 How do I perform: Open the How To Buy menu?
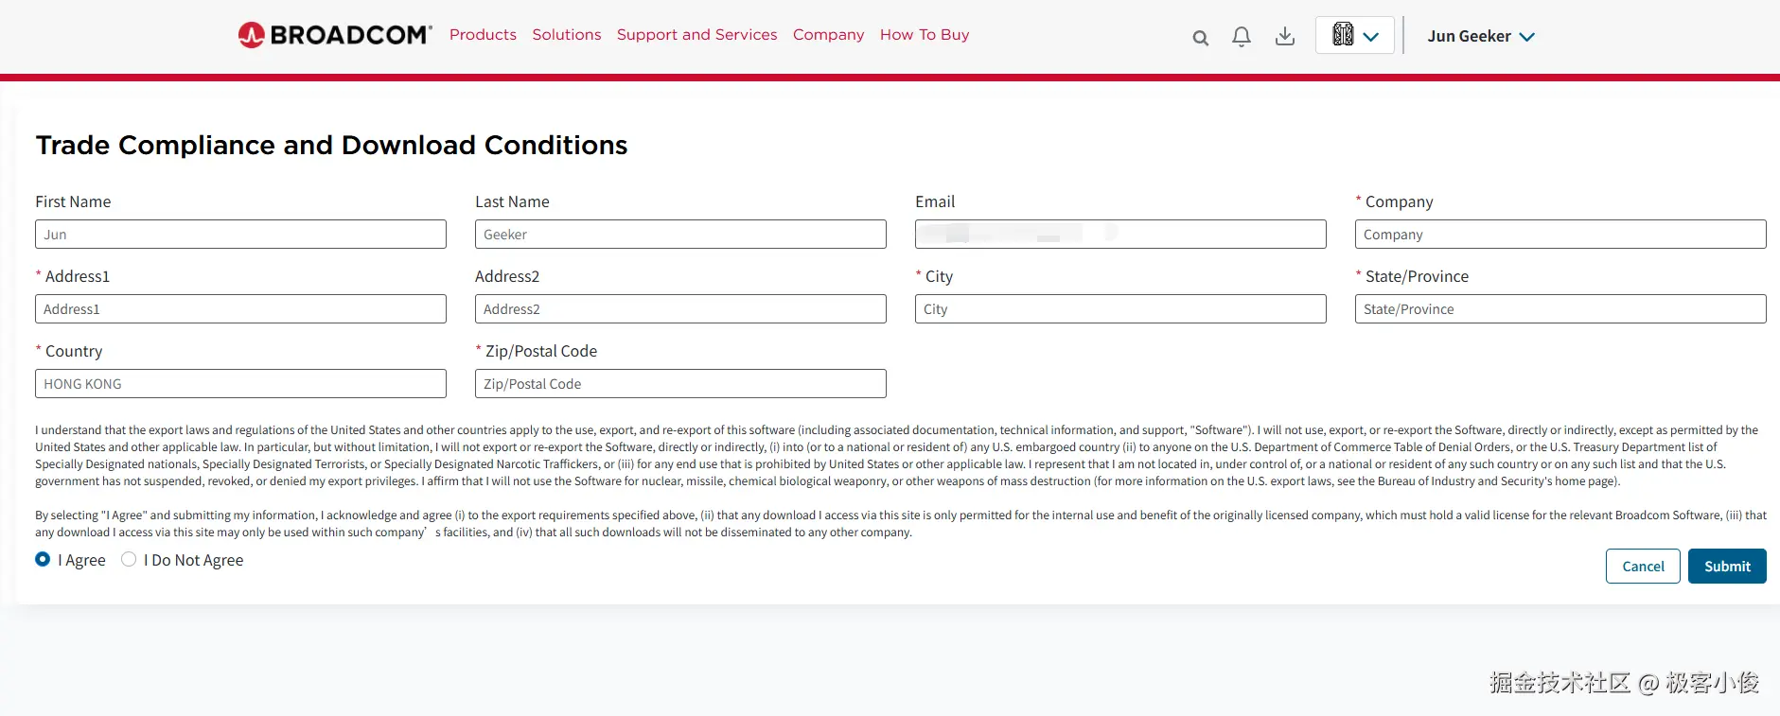925,35
